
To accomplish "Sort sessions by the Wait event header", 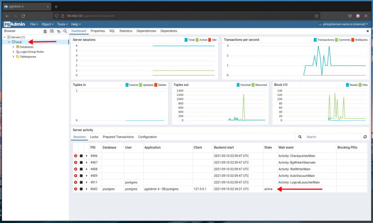I will 286,148.
